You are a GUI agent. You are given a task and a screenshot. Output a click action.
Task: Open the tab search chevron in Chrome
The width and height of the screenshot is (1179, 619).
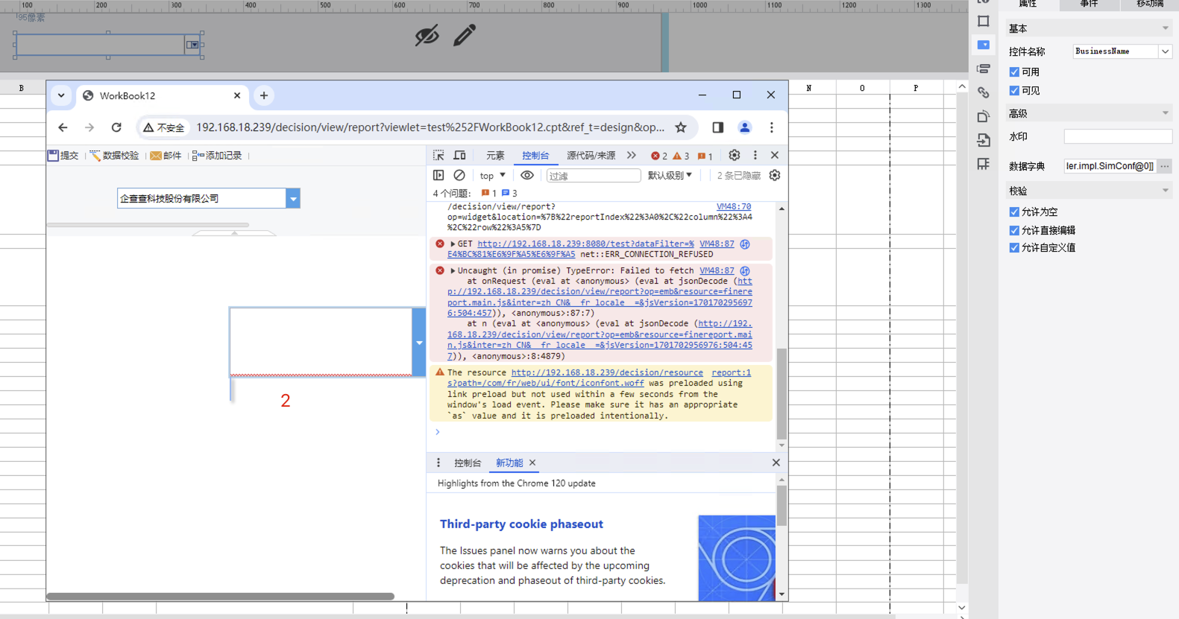61,95
